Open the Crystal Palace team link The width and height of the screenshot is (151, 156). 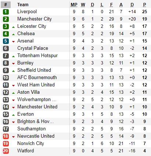33,48
